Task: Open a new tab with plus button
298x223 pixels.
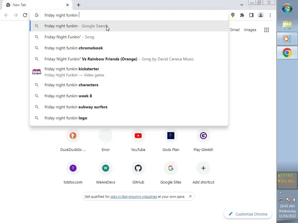Action: (x=79, y=5)
